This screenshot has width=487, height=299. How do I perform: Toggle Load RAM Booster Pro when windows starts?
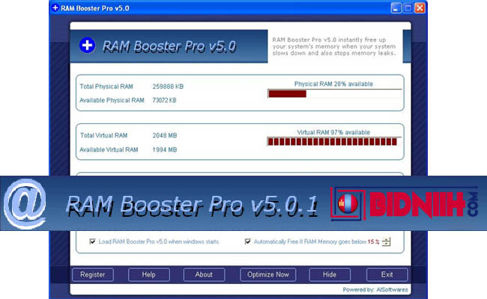(x=92, y=241)
